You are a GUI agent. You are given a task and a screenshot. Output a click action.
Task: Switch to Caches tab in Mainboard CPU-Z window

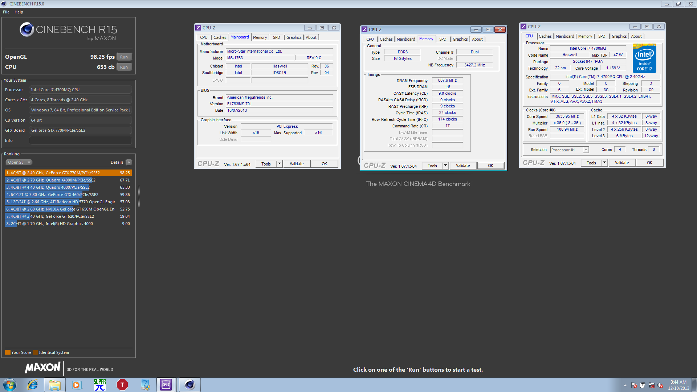click(220, 37)
